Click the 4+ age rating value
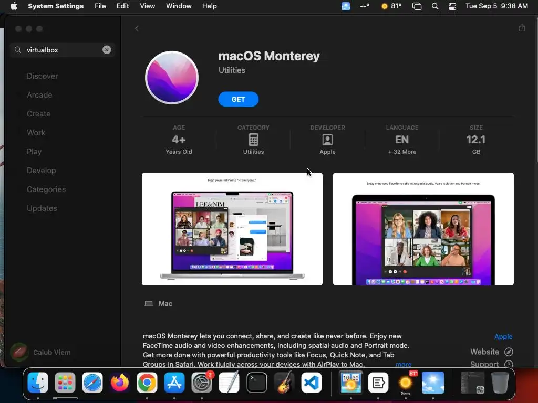Image resolution: width=538 pixels, height=403 pixels. point(179,140)
